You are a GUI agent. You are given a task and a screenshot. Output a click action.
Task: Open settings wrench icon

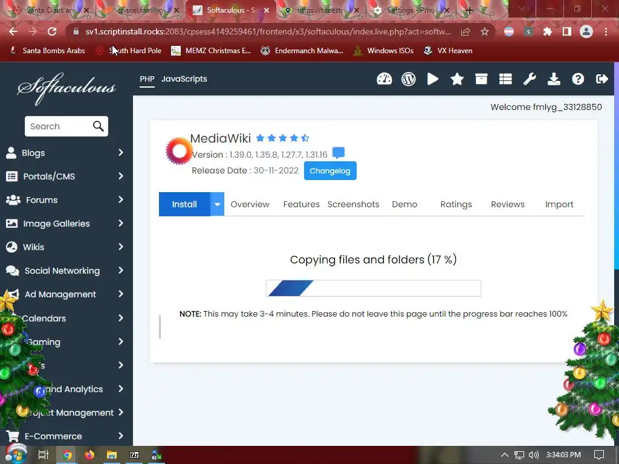point(530,79)
